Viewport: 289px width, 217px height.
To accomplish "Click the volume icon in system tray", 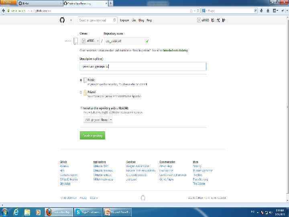I will click(271, 213).
